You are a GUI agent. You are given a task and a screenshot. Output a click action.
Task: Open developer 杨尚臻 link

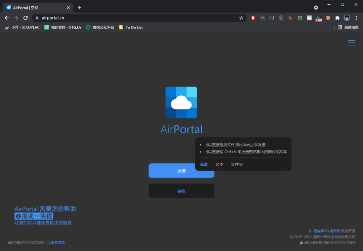(x=319, y=231)
